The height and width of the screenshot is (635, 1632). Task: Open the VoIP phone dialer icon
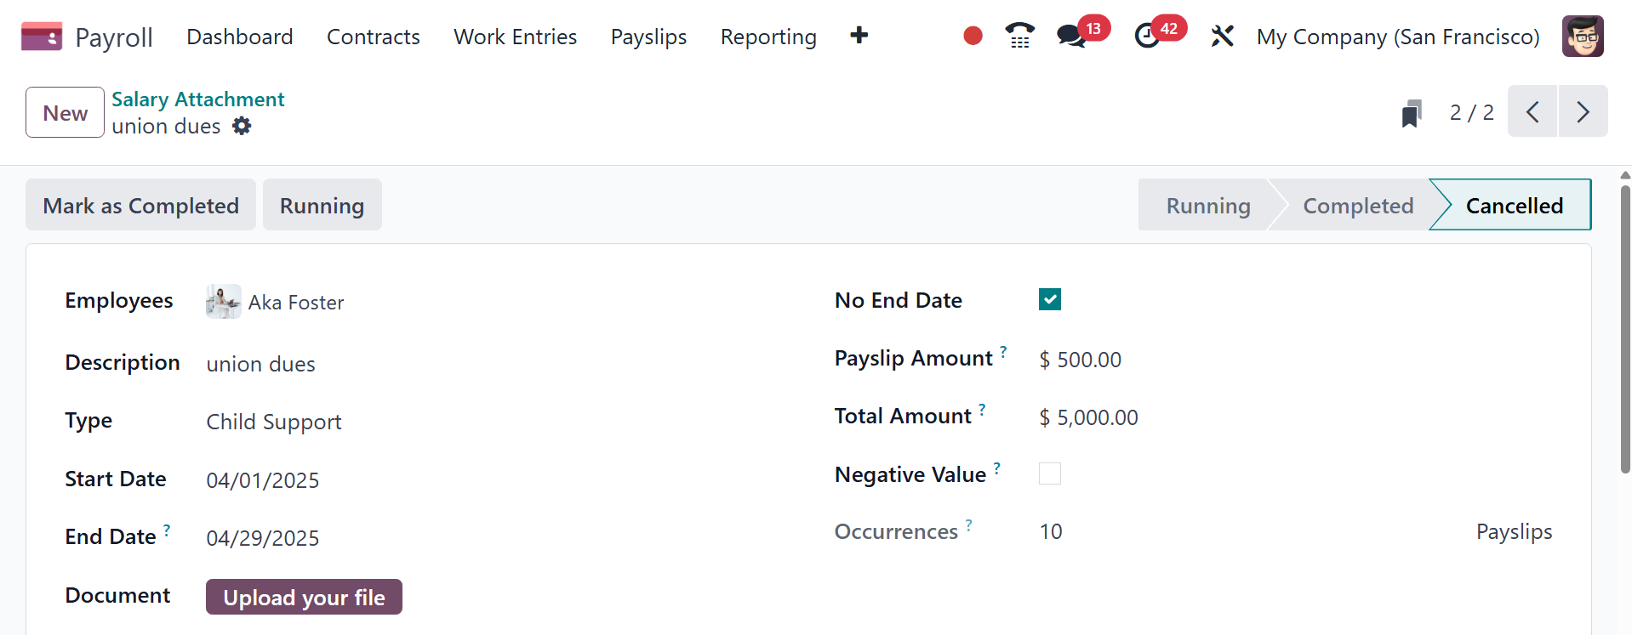click(1019, 36)
